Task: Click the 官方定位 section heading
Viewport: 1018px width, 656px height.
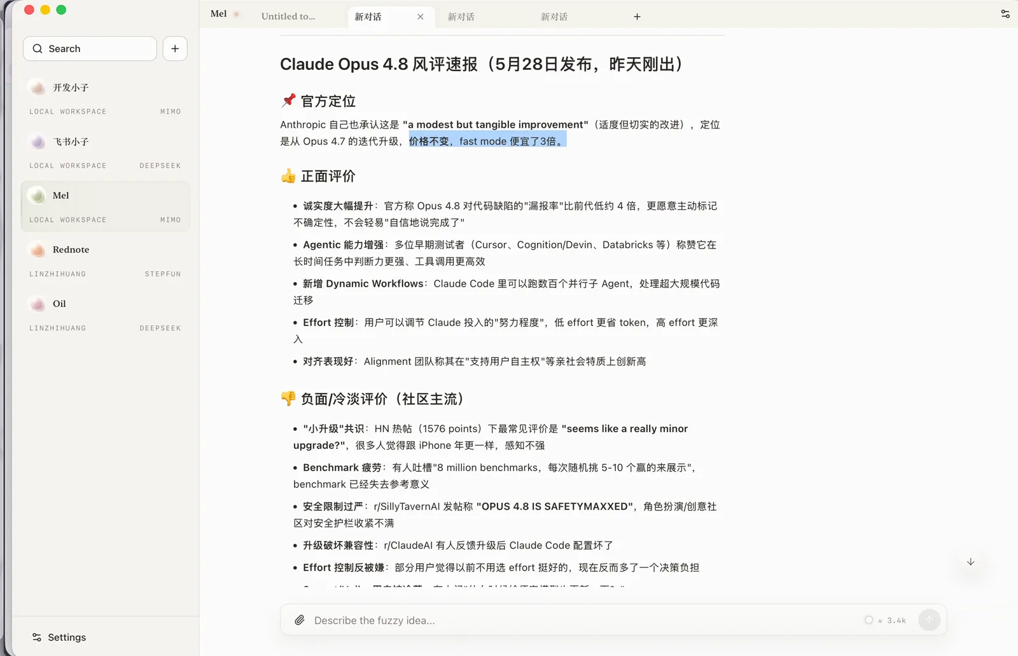Action: [x=328, y=101]
